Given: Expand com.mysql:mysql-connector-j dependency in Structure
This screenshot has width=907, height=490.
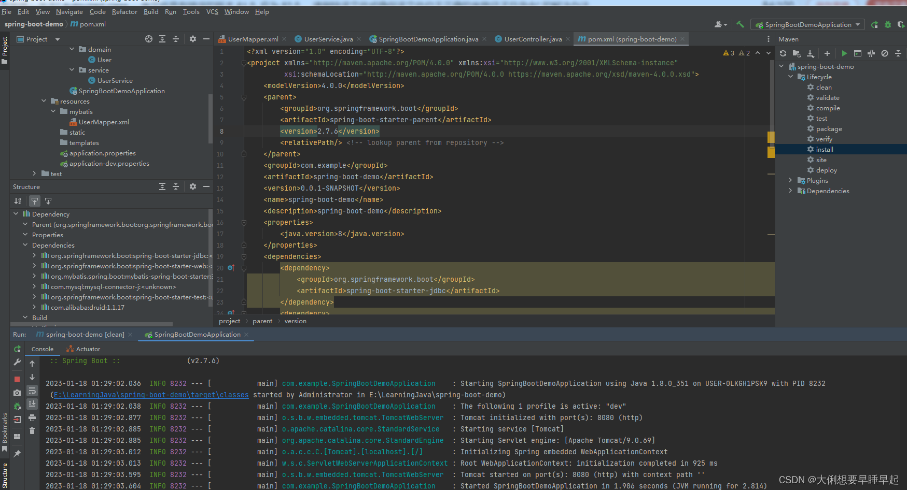Looking at the screenshot, I should (x=35, y=286).
